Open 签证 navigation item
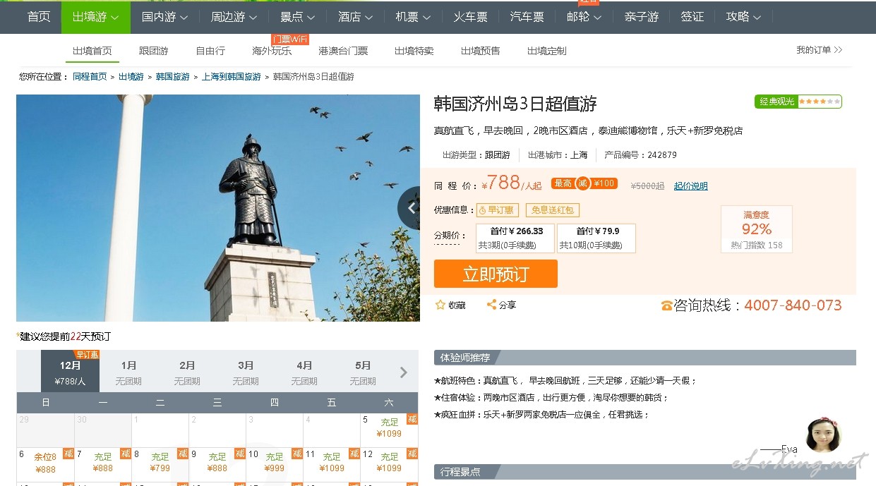The height and width of the screenshot is (486, 876). click(692, 17)
